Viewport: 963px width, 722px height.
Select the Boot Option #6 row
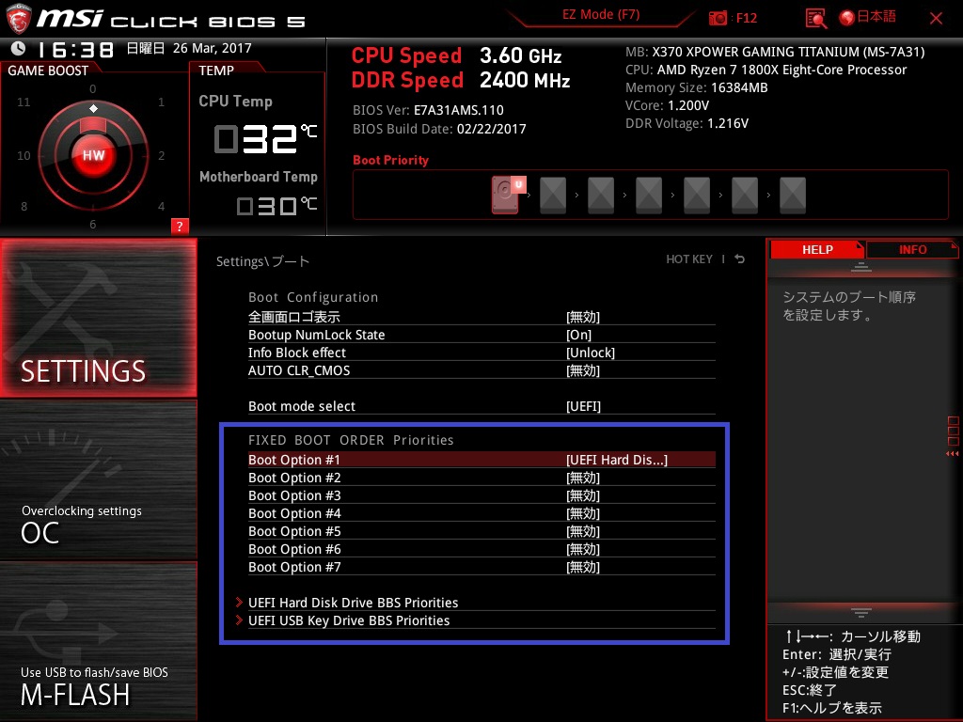point(481,549)
